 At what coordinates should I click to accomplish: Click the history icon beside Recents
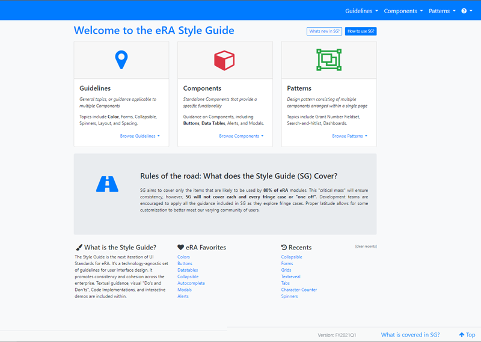coord(284,247)
